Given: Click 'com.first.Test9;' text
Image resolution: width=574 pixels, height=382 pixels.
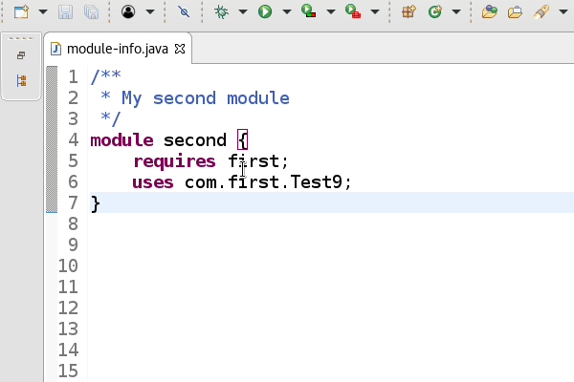Looking at the screenshot, I should point(268,182).
